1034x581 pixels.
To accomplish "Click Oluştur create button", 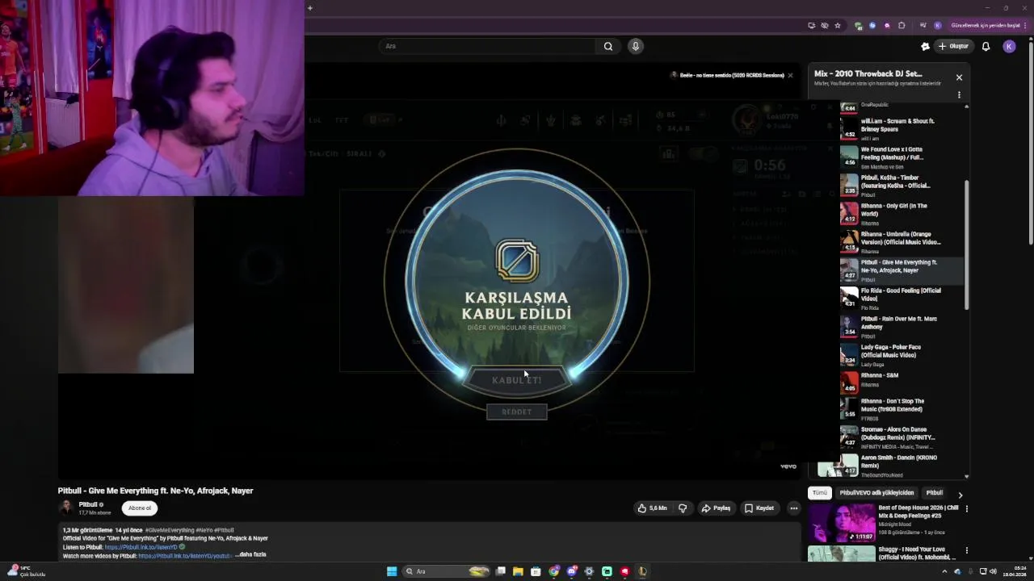I will [953, 46].
